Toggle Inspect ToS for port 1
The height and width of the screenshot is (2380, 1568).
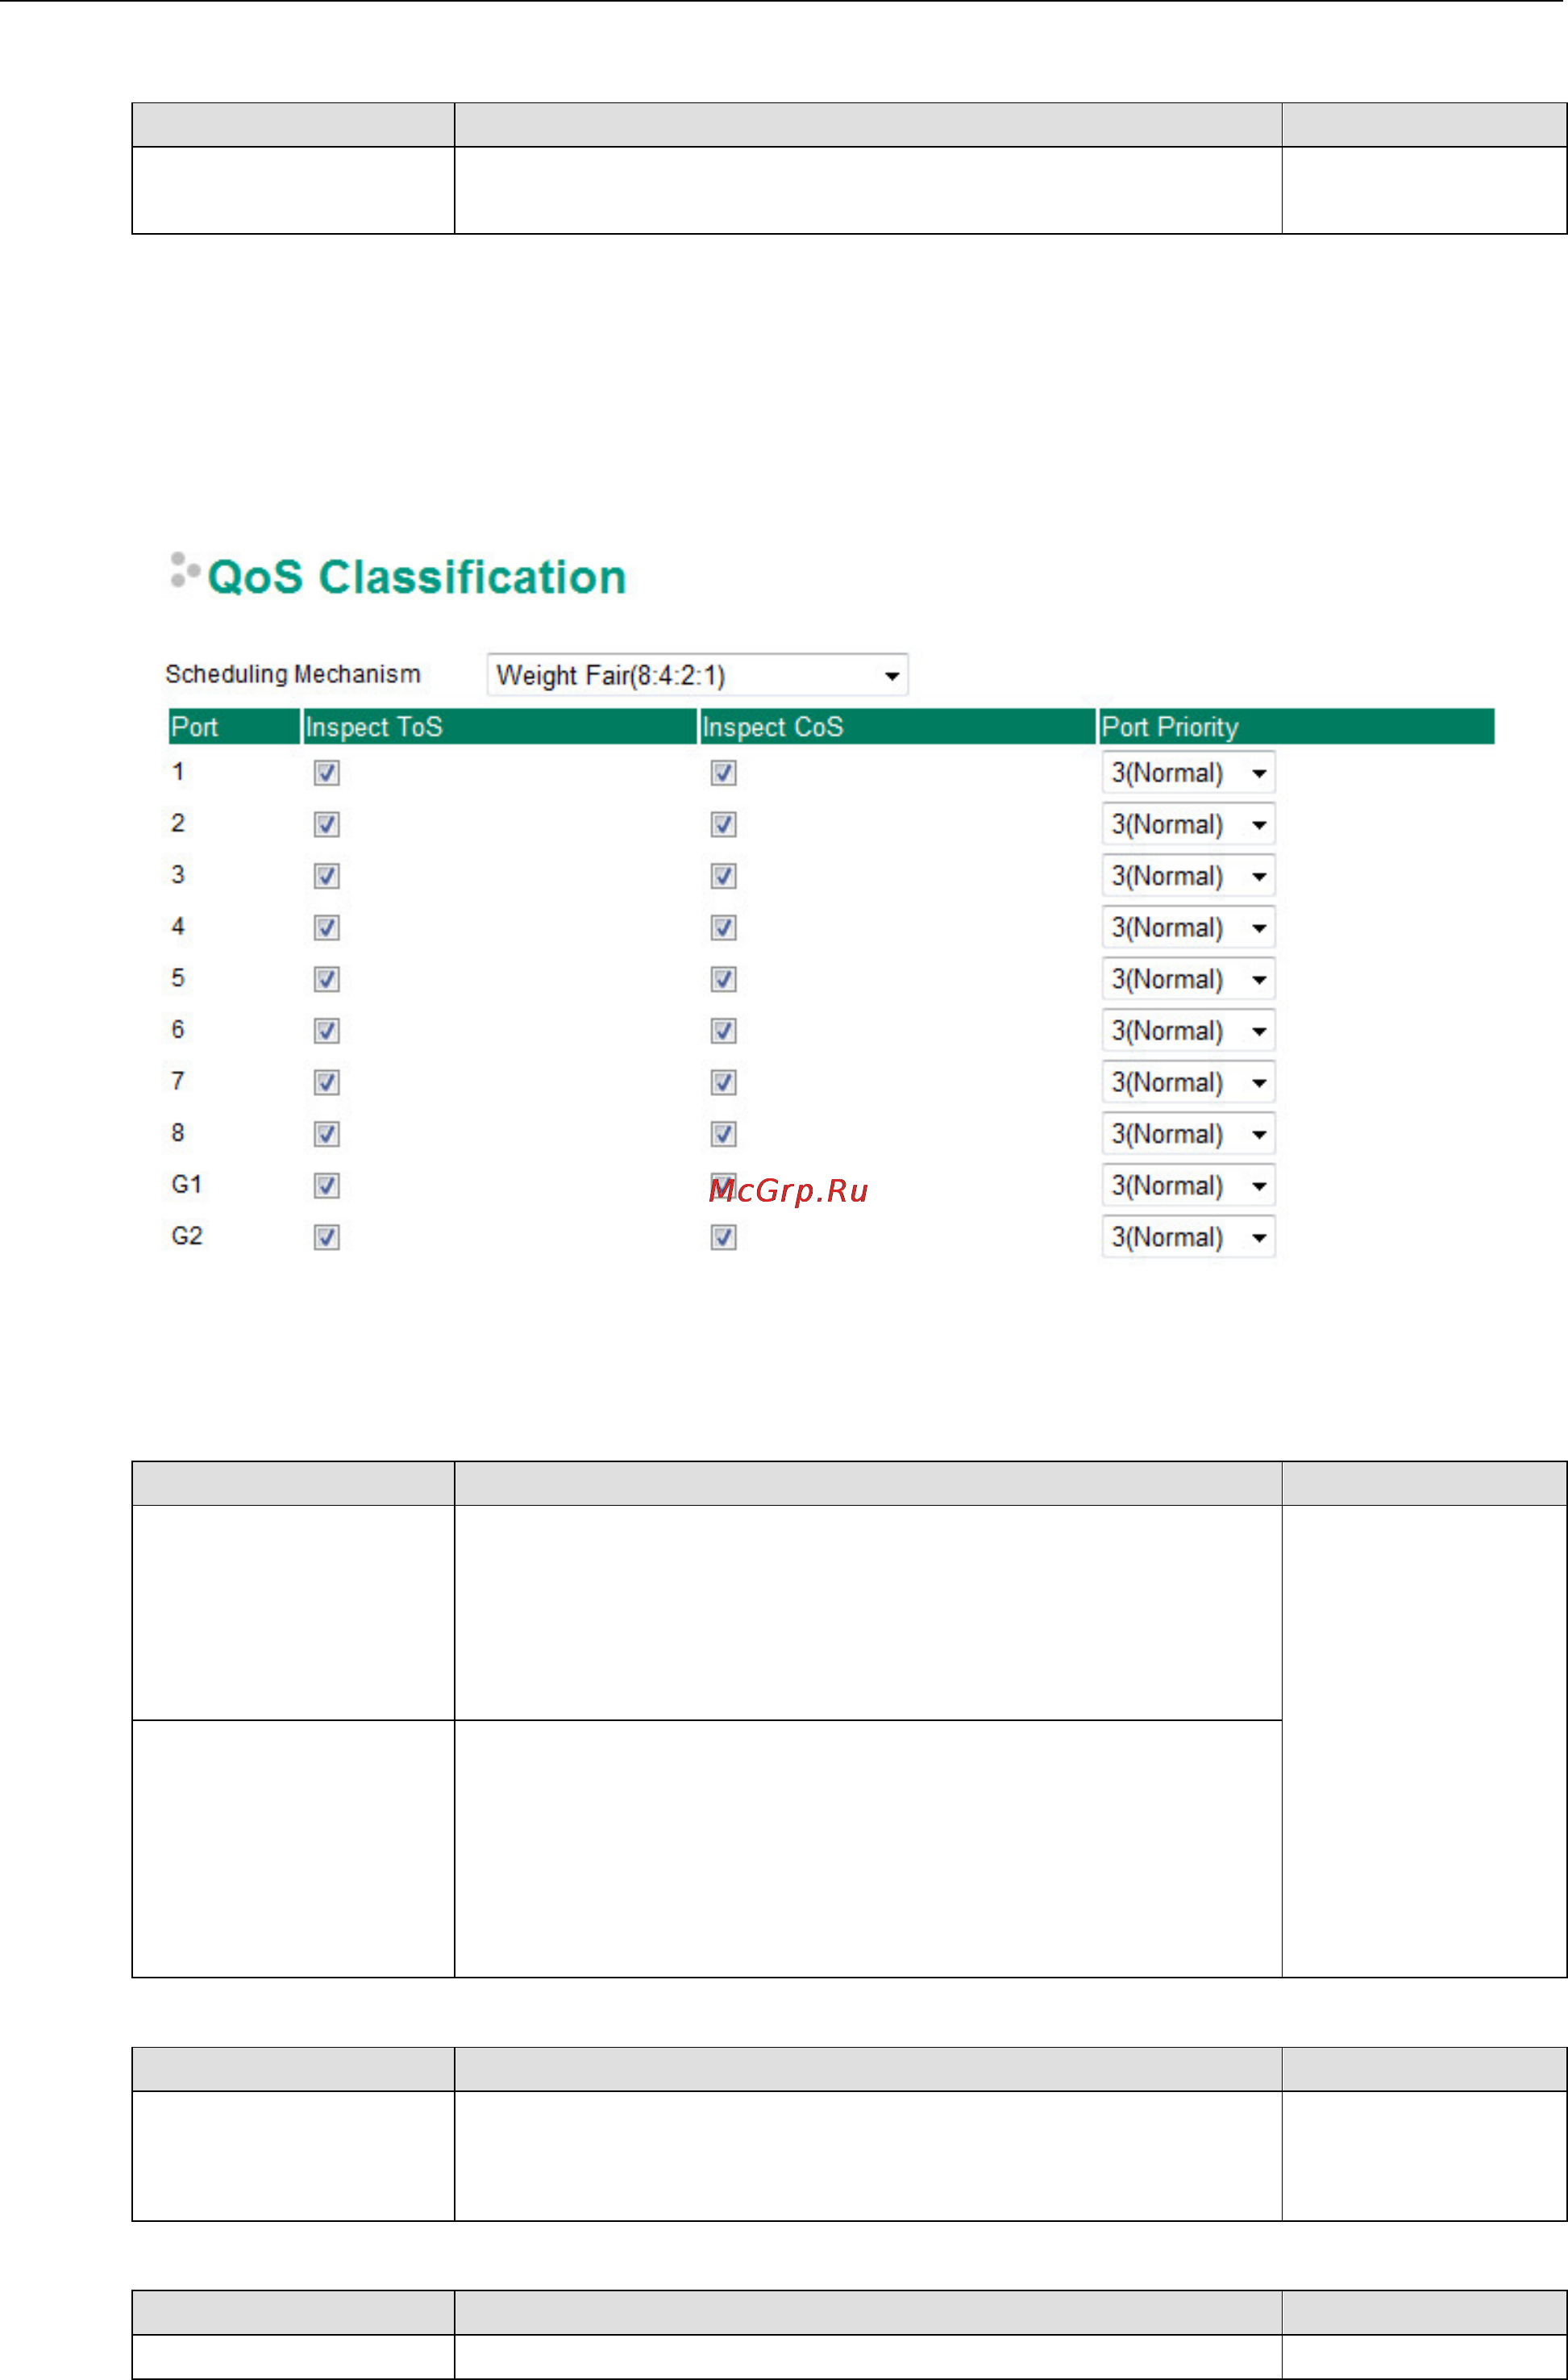pos(327,773)
